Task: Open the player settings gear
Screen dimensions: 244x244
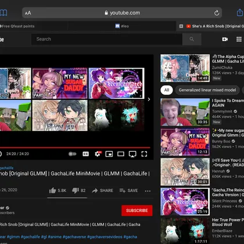Action: [98, 154]
